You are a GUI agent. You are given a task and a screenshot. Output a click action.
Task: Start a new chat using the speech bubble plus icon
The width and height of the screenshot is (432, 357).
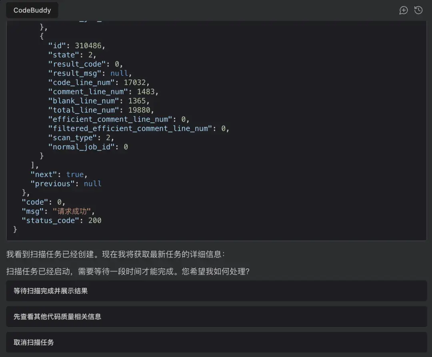coord(404,10)
